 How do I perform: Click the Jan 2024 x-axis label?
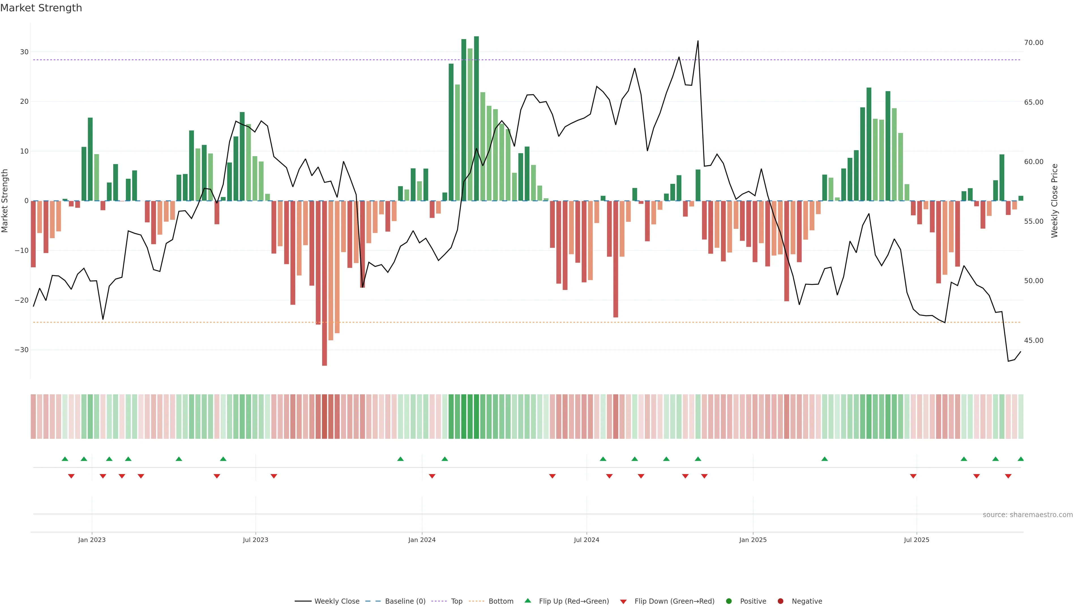point(421,540)
